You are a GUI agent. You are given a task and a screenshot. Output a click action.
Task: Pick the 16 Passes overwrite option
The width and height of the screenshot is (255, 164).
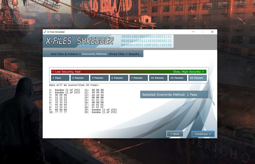[178, 78]
